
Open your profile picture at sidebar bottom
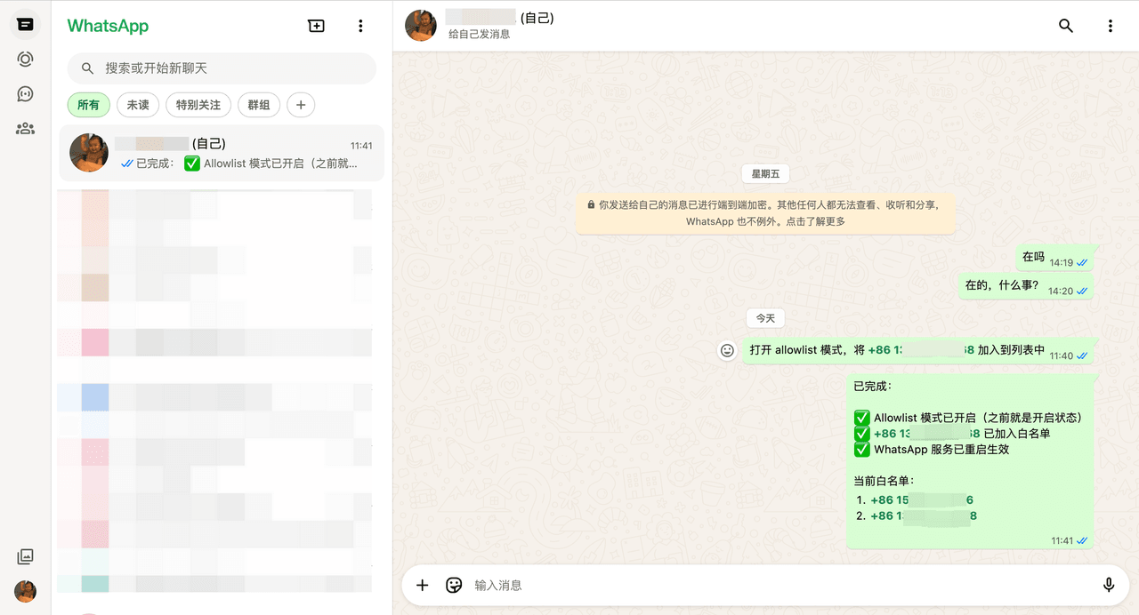coord(25,591)
